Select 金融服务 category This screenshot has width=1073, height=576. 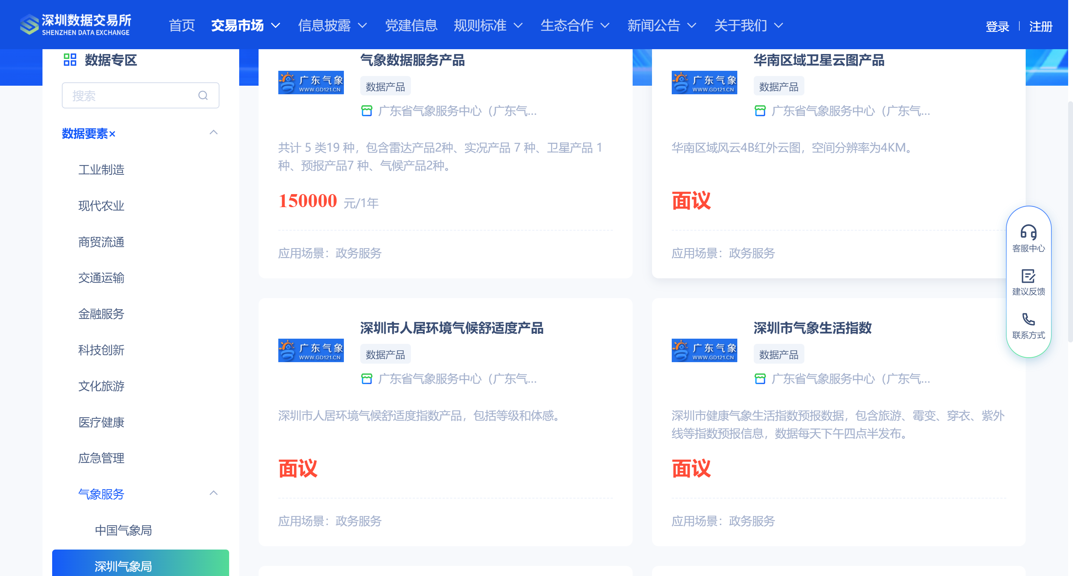101,314
